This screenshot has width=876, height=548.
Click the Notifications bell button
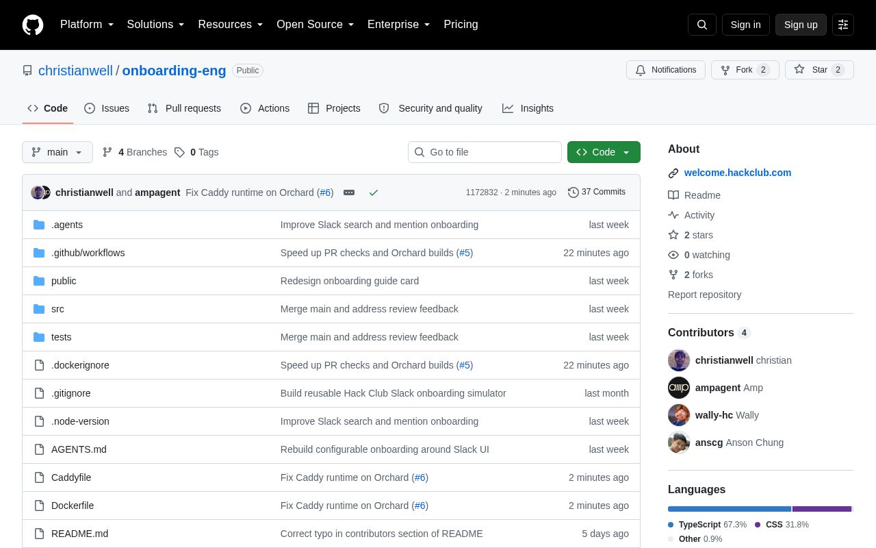666,70
